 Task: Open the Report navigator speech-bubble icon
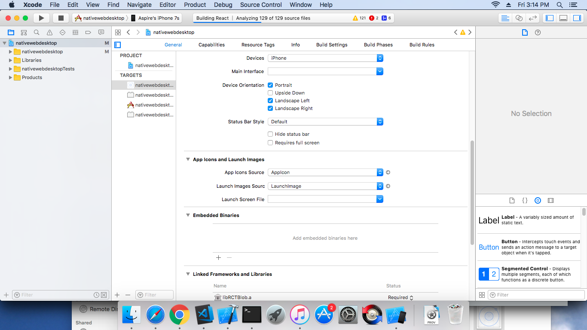[101, 32]
